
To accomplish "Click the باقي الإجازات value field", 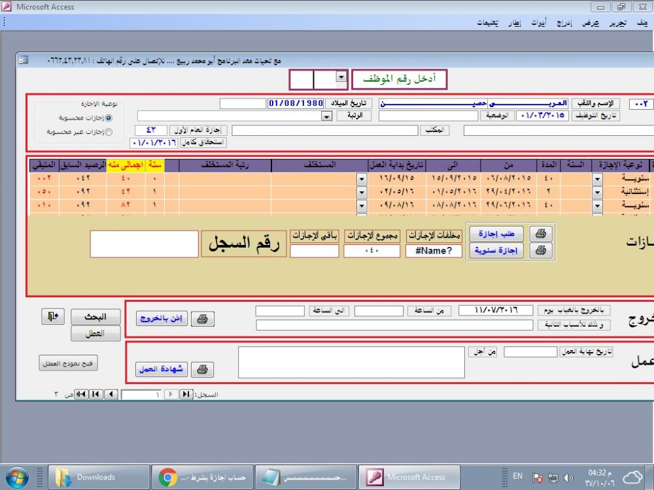I will click(x=314, y=251).
